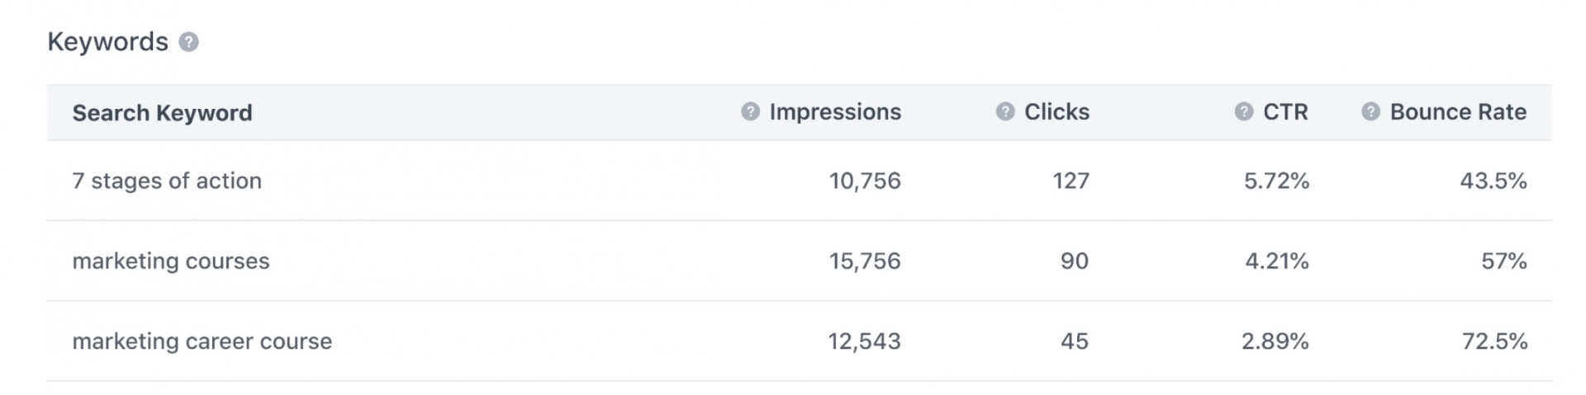Viewport: 1586px width, 395px height.
Task: Click the Keywords section heading
Action: [x=108, y=42]
